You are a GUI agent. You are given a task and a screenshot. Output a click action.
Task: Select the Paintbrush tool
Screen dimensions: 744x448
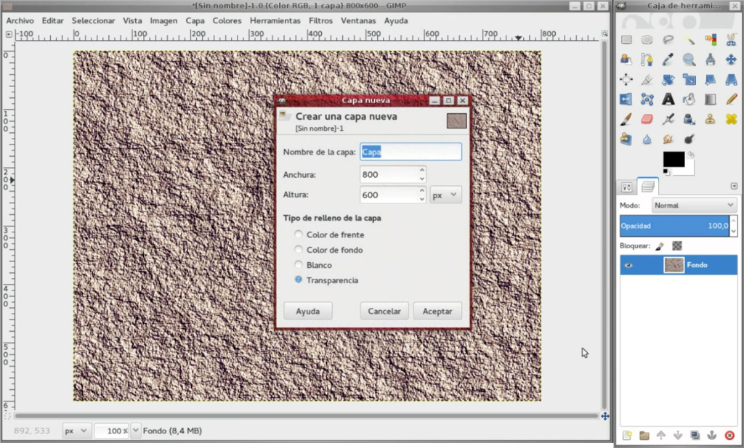point(626,118)
